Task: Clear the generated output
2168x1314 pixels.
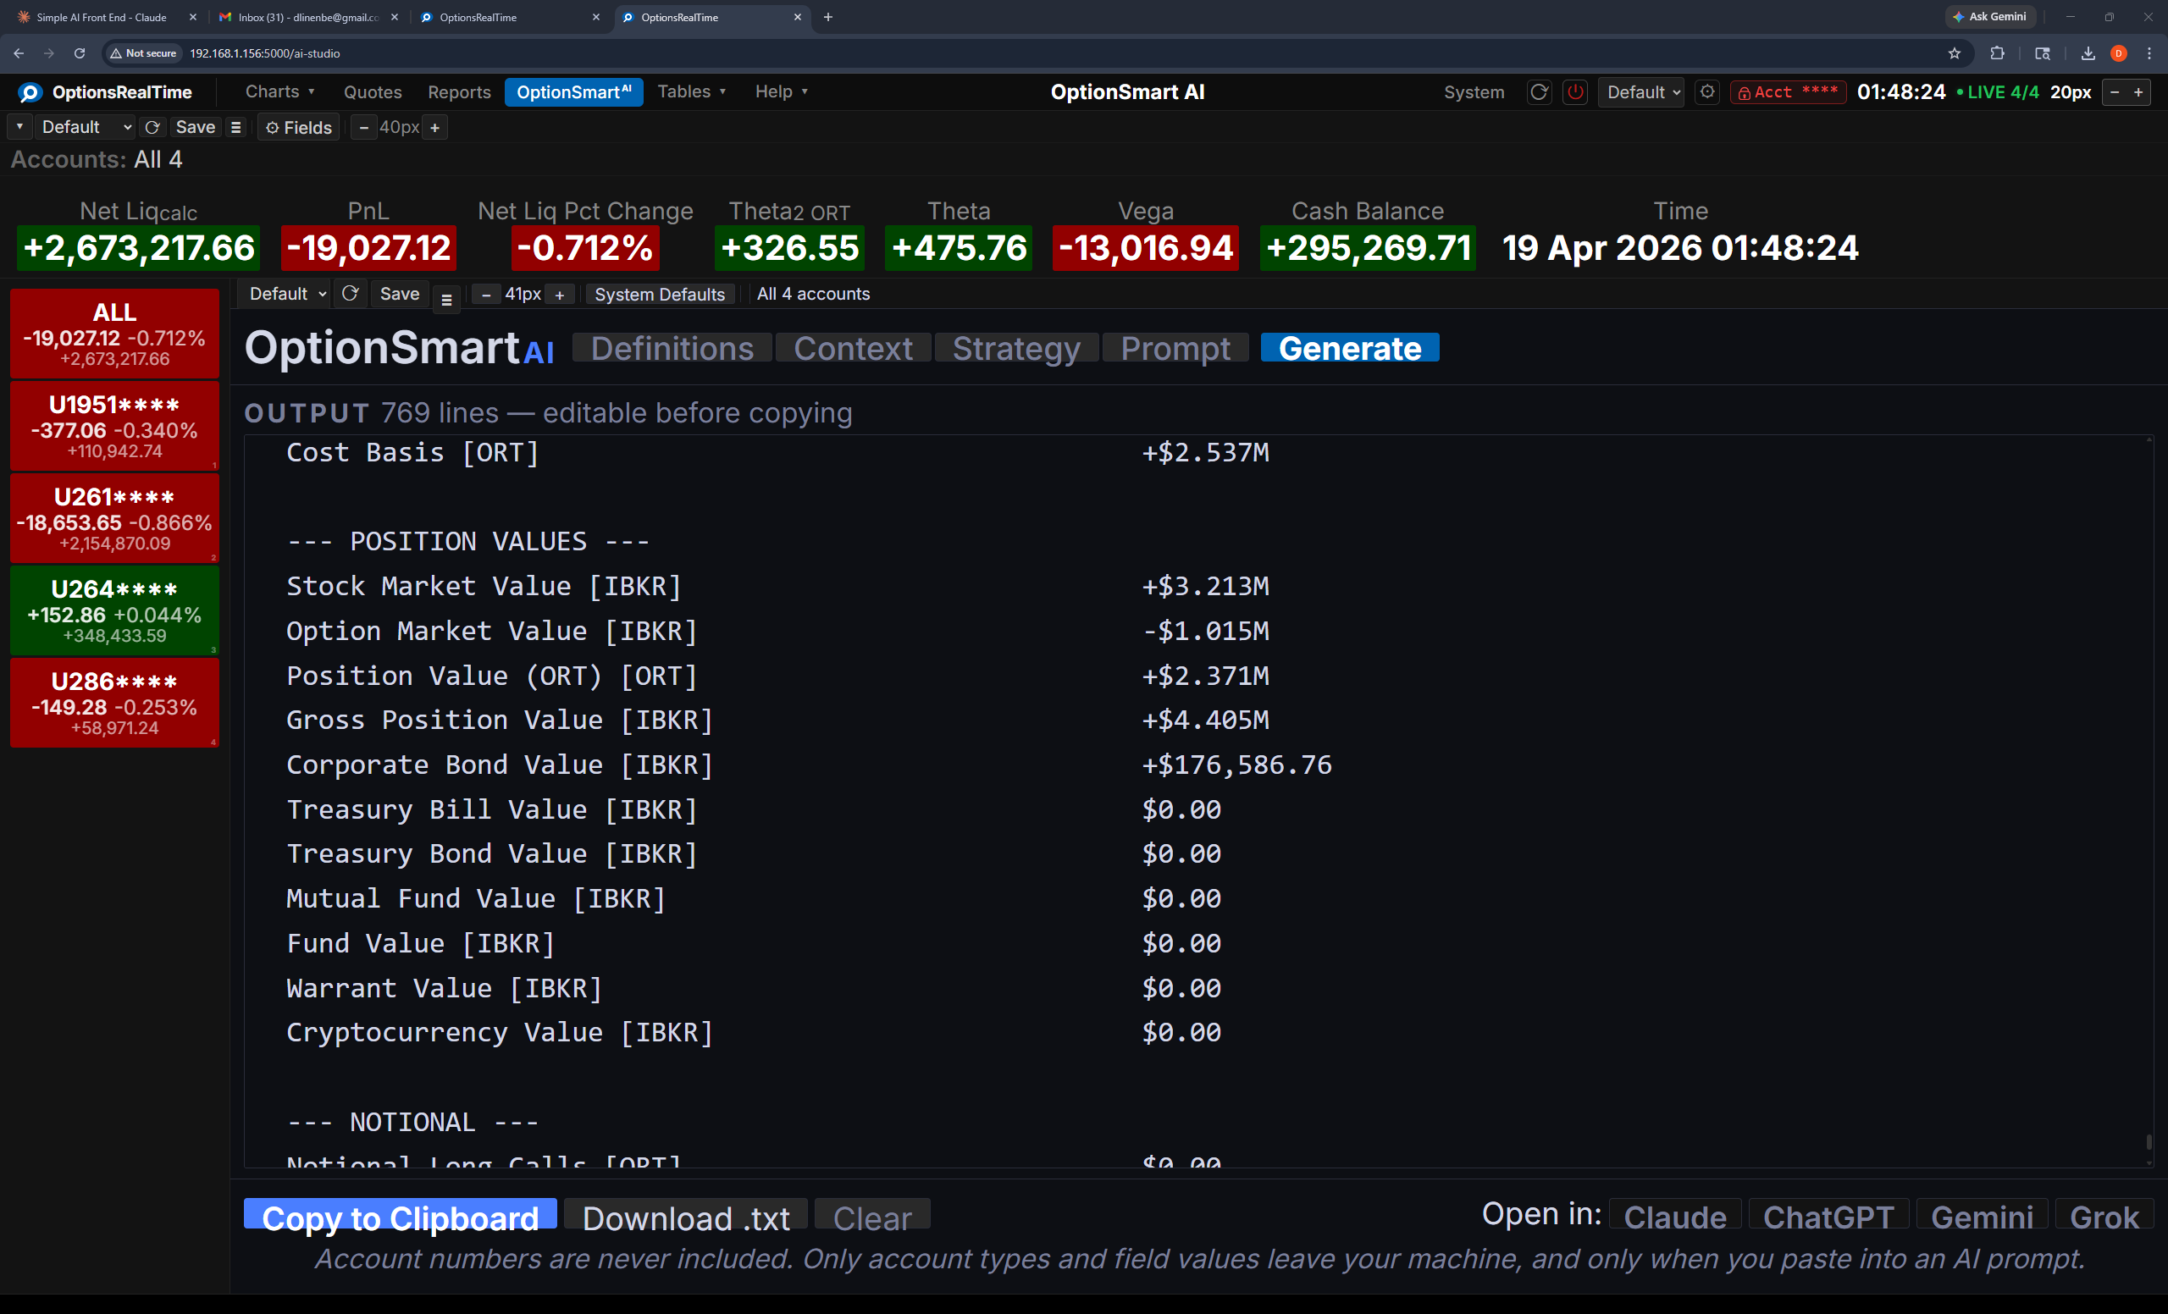Action: coord(872,1216)
